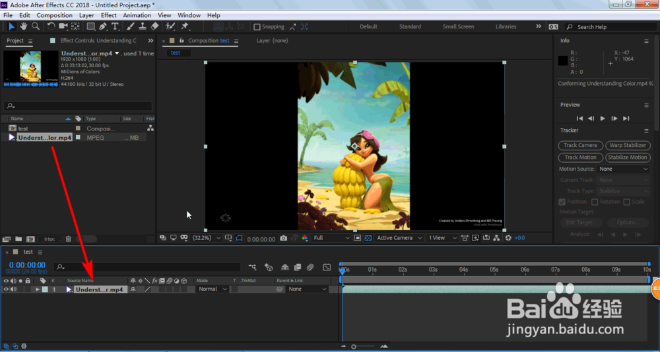Select the Unified Camera tool
This screenshot has height=352, width=660.
63,26
